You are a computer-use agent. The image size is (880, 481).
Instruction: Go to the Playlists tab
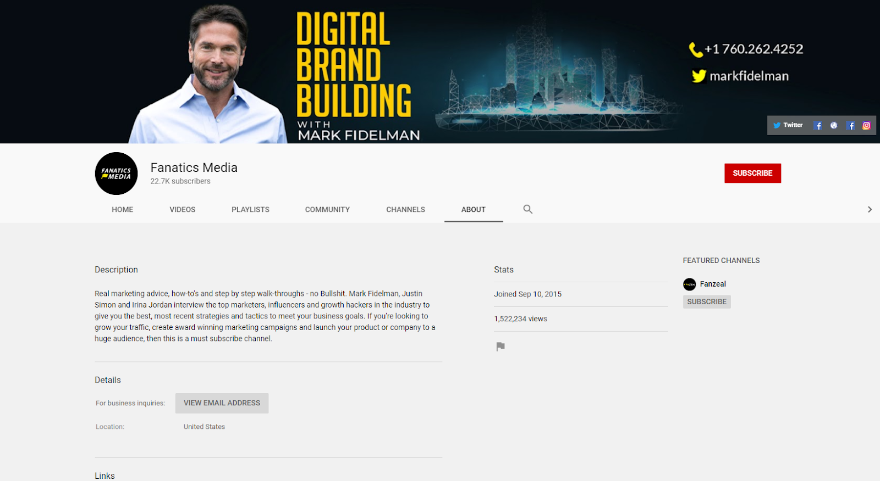[250, 210]
